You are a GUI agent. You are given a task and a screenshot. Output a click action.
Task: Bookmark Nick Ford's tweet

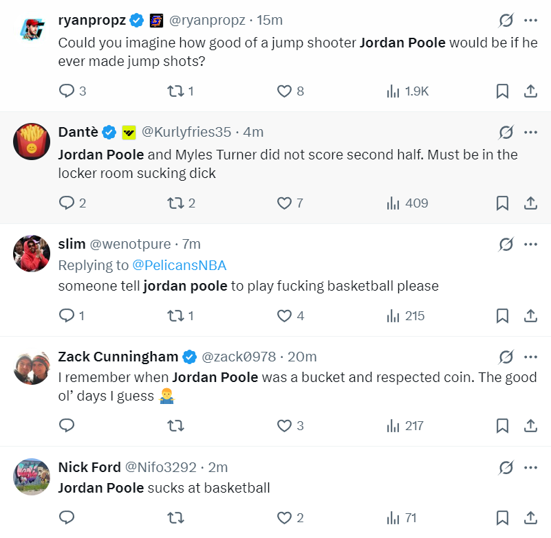(x=502, y=517)
